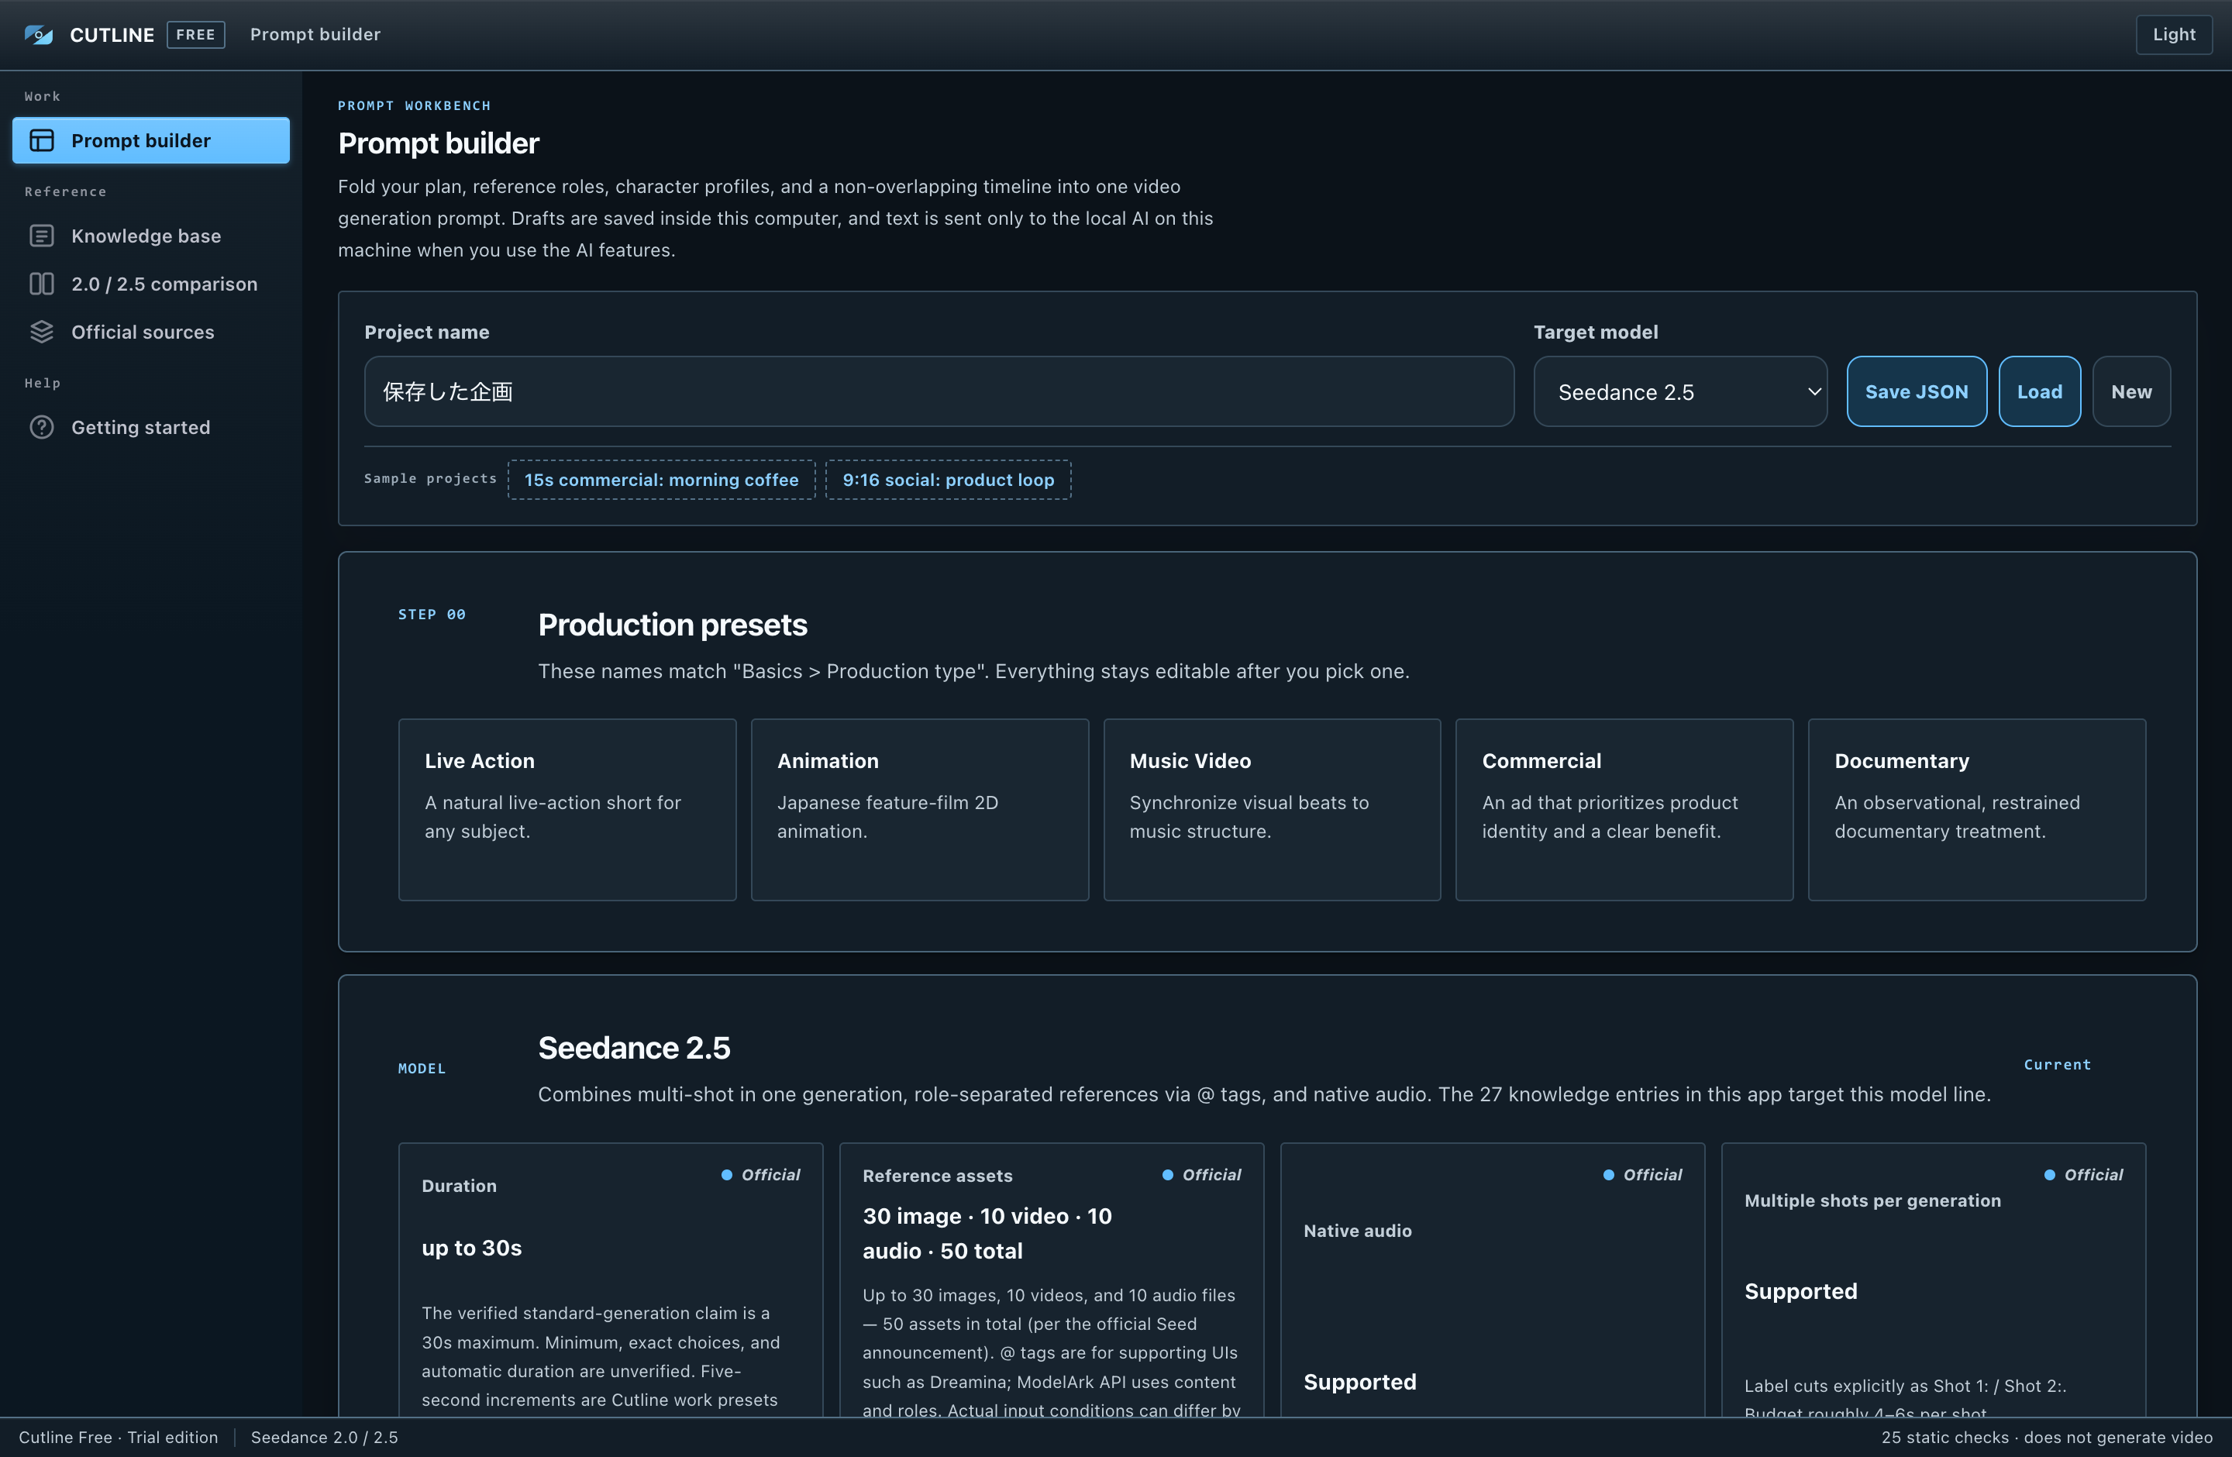2232x1457 pixels.
Task: Click the Cutline logo icon
Action: pyautogui.click(x=39, y=35)
